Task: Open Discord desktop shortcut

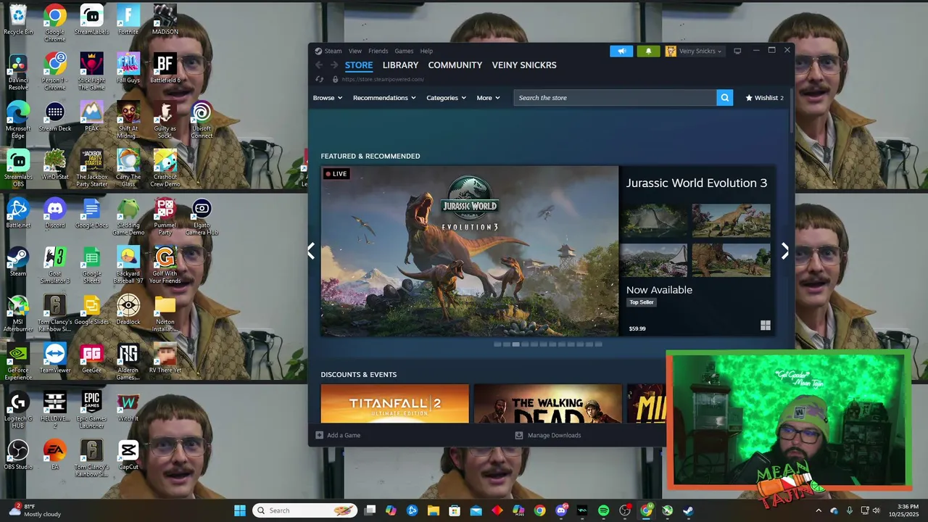Action: [55, 213]
